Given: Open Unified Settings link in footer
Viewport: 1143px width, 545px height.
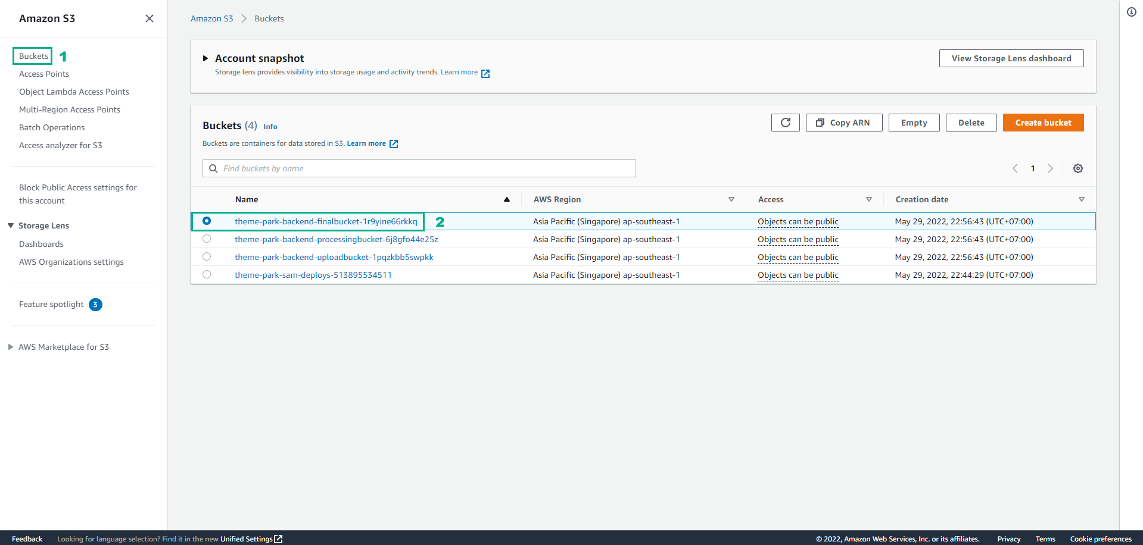Looking at the screenshot, I should click(247, 539).
